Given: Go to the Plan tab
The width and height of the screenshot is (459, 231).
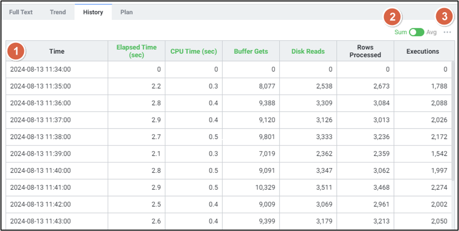Looking at the screenshot, I should coord(127,12).
